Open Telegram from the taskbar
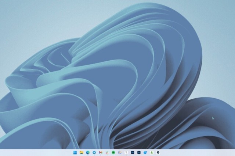Screen dimensions: 235x156 [x=94, y=152]
